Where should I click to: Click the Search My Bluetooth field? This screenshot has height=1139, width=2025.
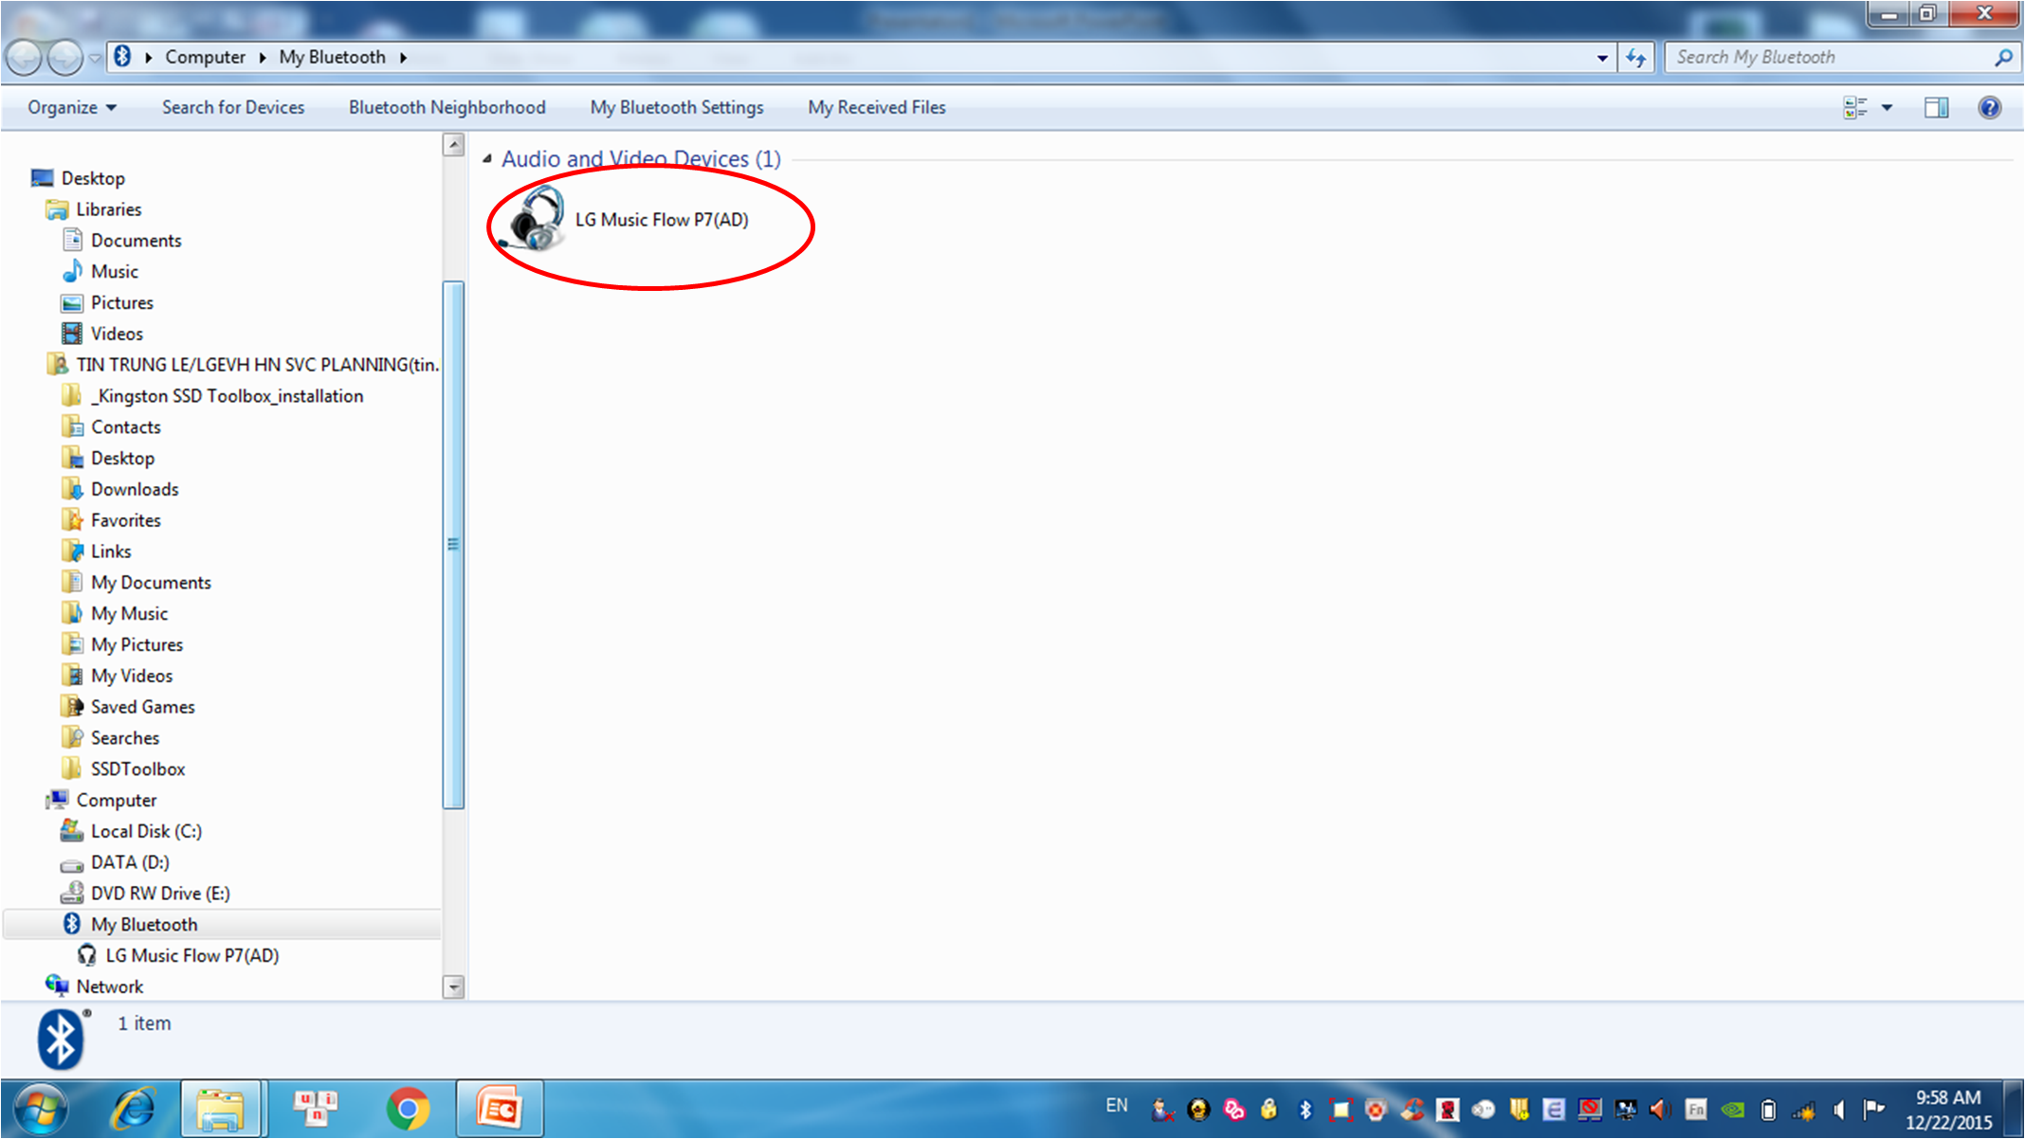coord(1830,57)
